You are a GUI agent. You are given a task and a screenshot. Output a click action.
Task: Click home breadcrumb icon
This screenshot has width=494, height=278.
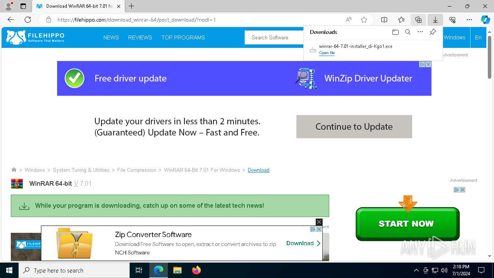coord(14,170)
